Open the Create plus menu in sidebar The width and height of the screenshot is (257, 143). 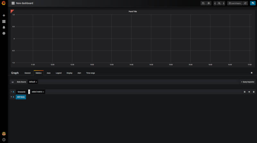tap(4, 15)
